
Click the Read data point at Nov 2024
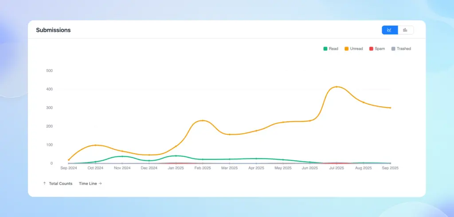click(122, 156)
